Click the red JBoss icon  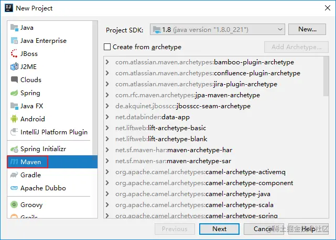tap(14, 54)
